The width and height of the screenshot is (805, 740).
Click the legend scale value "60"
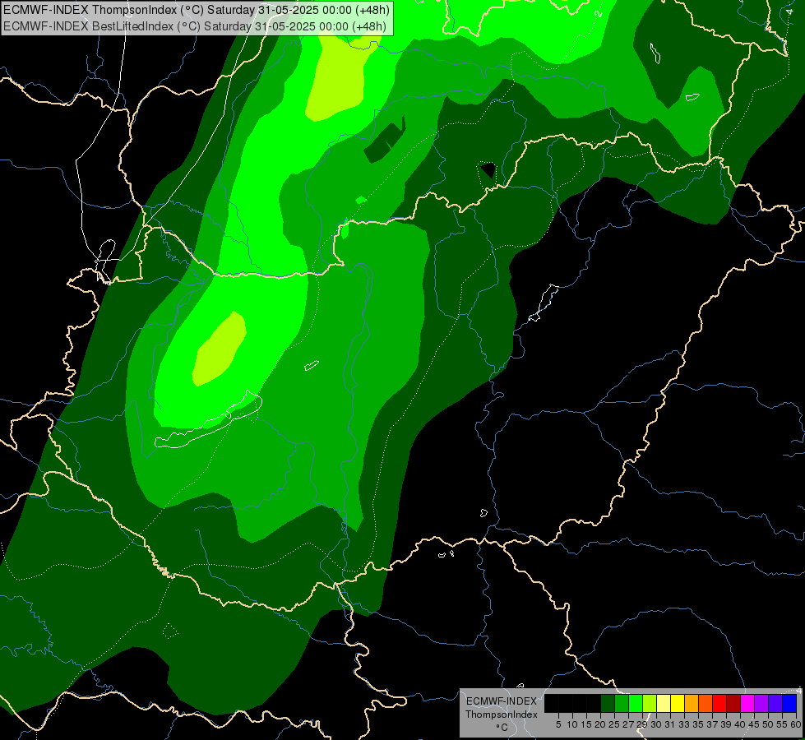[x=796, y=724]
